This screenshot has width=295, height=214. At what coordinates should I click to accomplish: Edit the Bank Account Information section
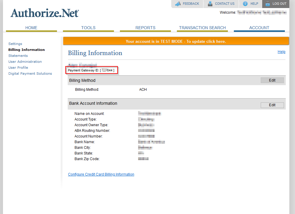tap(272, 105)
